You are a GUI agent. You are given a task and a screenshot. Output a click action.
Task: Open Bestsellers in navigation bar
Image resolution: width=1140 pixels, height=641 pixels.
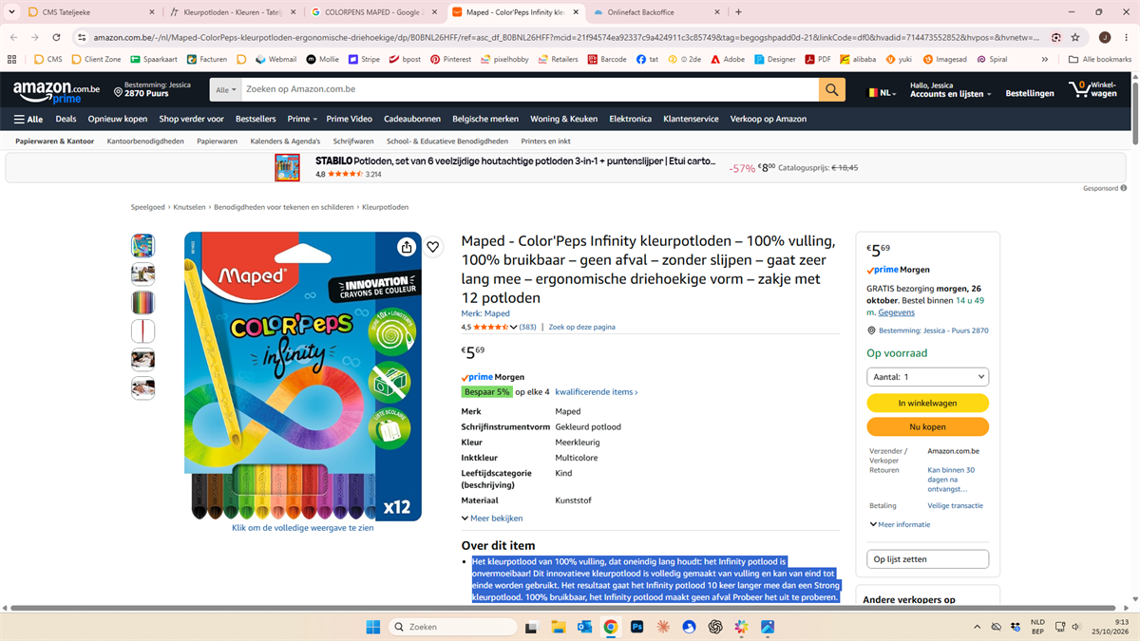click(x=256, y=119)
